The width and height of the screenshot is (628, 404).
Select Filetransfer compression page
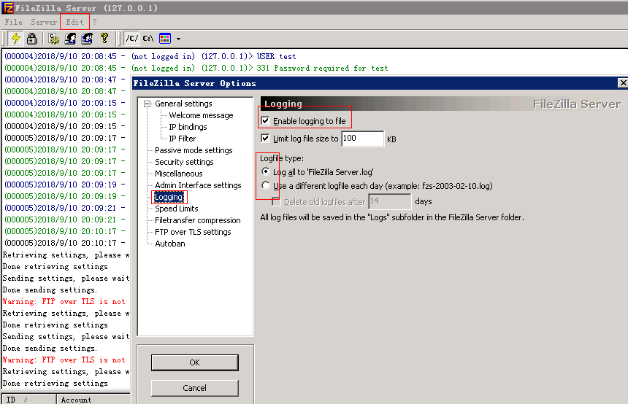coord(197,220)
